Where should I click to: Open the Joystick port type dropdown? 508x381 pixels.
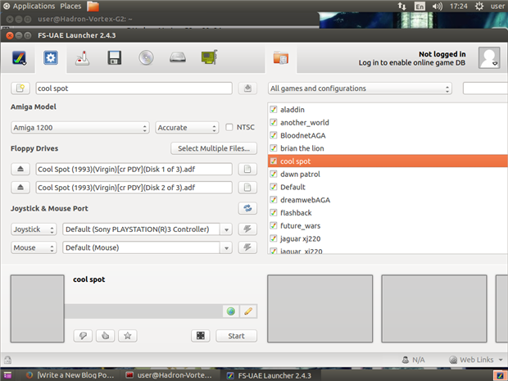[x=34, y=229]
